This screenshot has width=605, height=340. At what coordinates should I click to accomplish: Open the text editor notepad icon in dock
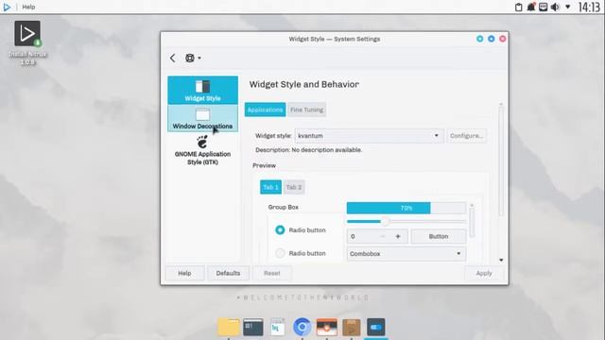(x=277, y=328)
